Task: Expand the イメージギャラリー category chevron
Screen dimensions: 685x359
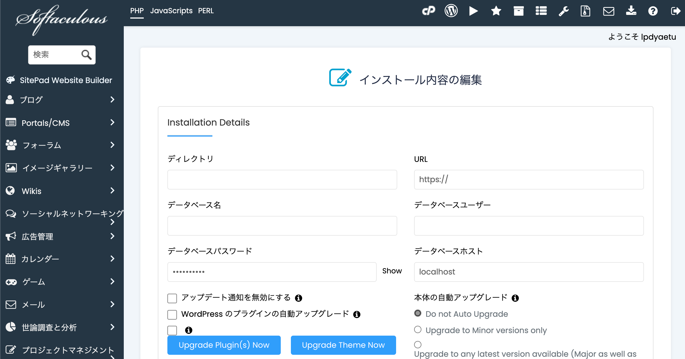Action: pos(112,168)
